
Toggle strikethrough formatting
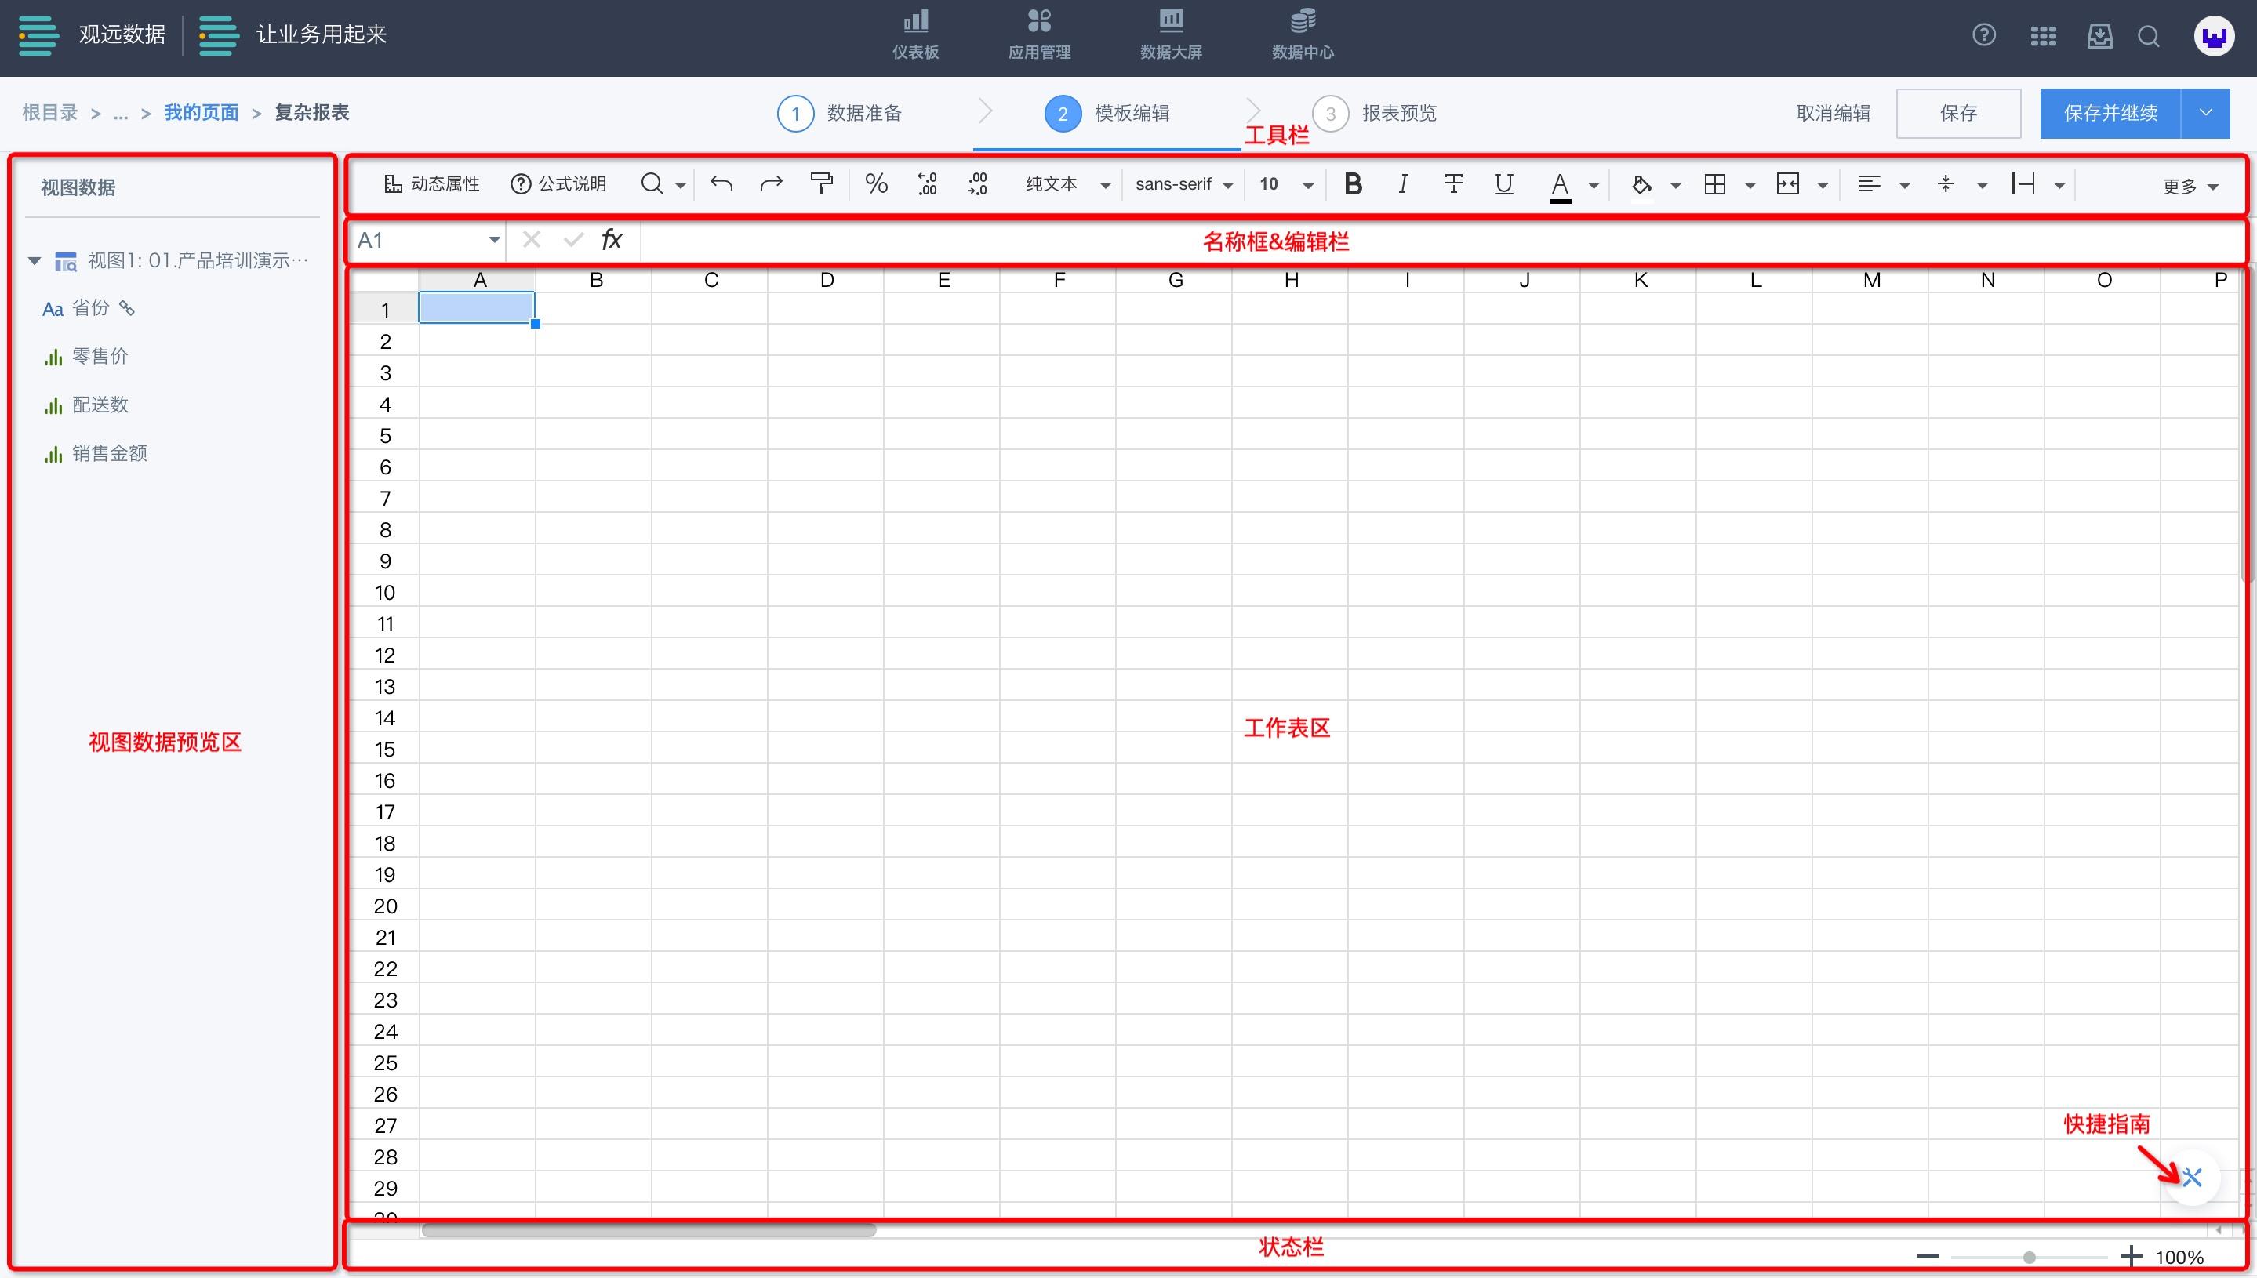tap(1454, 183)
